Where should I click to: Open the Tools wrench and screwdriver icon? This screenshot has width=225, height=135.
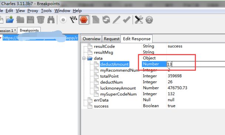(x=139, y=20)
